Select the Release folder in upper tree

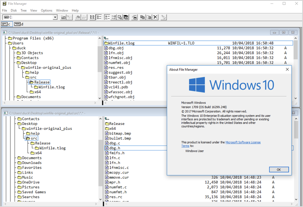[x=39, y=82]
